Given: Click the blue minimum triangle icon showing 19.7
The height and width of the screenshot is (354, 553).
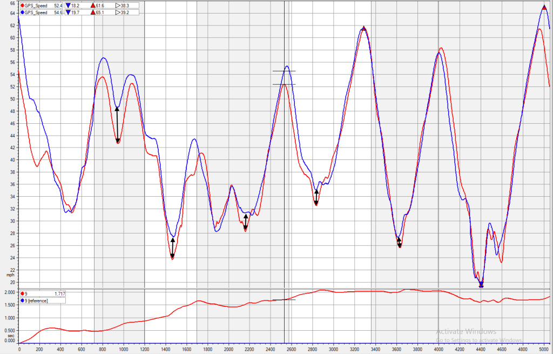Looking at the screenshot, I should (69, 11).
